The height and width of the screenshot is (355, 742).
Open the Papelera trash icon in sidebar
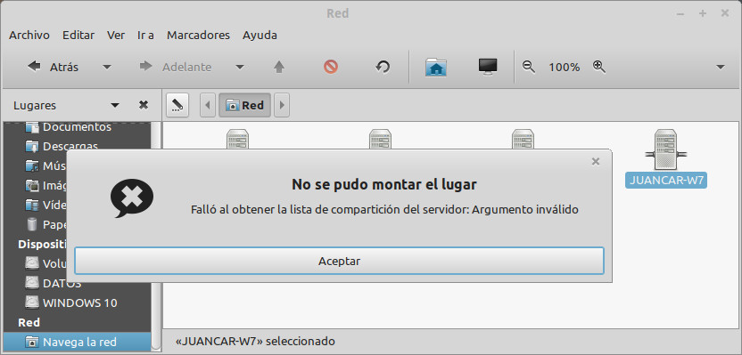point(32,224)
